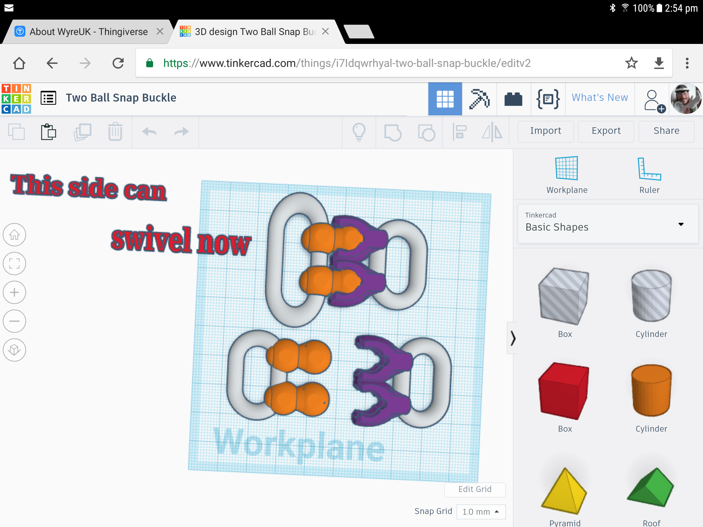
Task: Click the Edit Grid button
Action: coord(475,490)
